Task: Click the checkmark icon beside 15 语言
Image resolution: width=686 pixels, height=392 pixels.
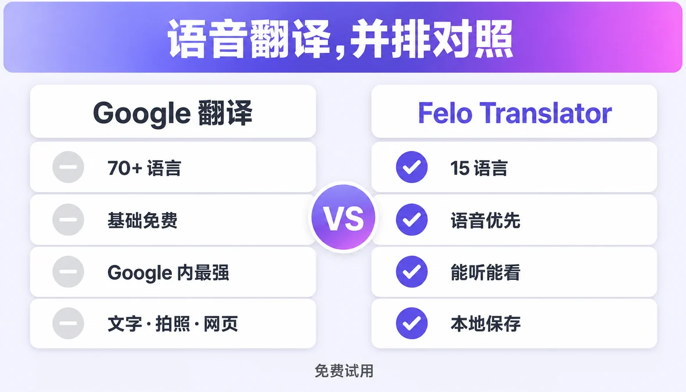Action: [412, 167]
